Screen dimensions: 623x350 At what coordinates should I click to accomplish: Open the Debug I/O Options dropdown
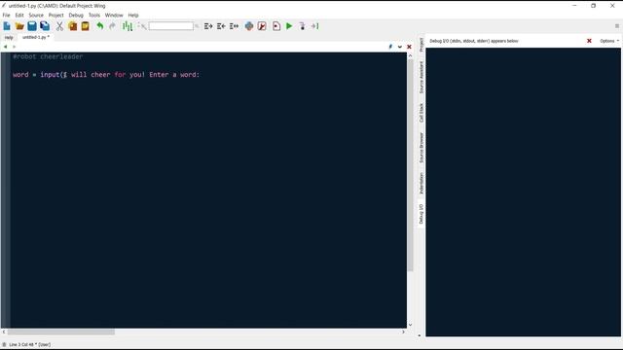609,41
